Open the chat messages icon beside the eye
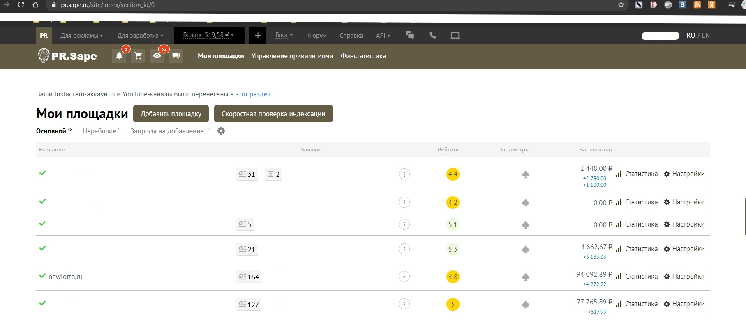This screenshot has height=323, width=746. coord(176,56)
